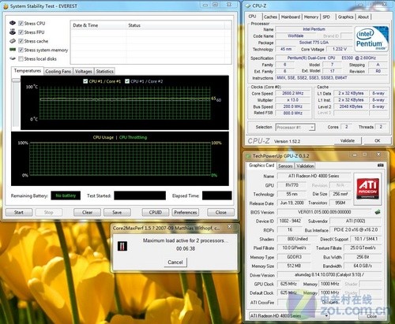
Task: Click the CPU-Z title bar icon
Action: [x=247, y=6]
